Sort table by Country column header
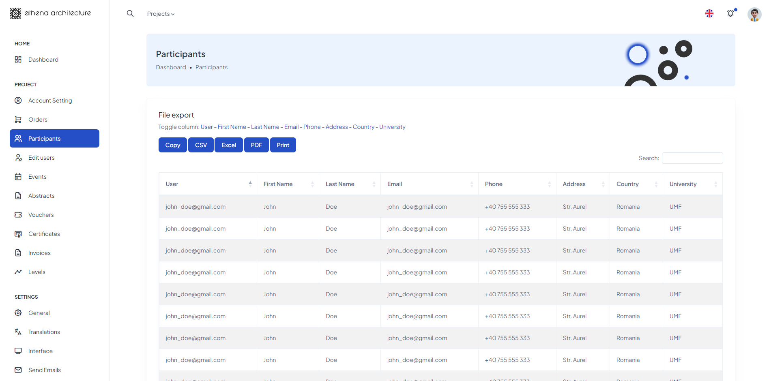 (x=636, y=184)
